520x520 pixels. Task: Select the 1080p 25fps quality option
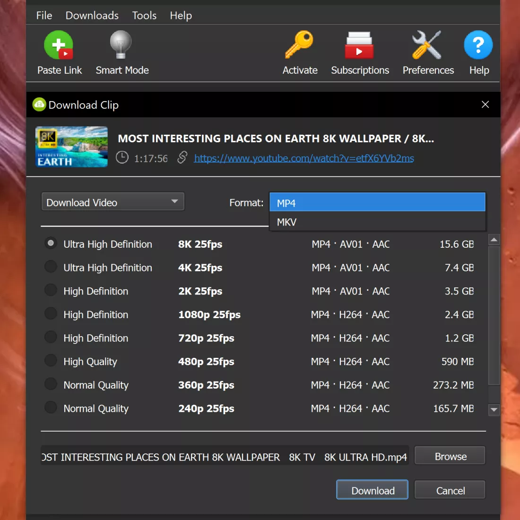pyautogui.click(x=51, y=314)
